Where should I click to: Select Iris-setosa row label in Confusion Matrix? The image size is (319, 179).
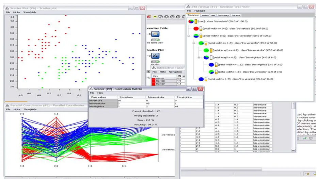pyautogui.click(x=103, y=100)
